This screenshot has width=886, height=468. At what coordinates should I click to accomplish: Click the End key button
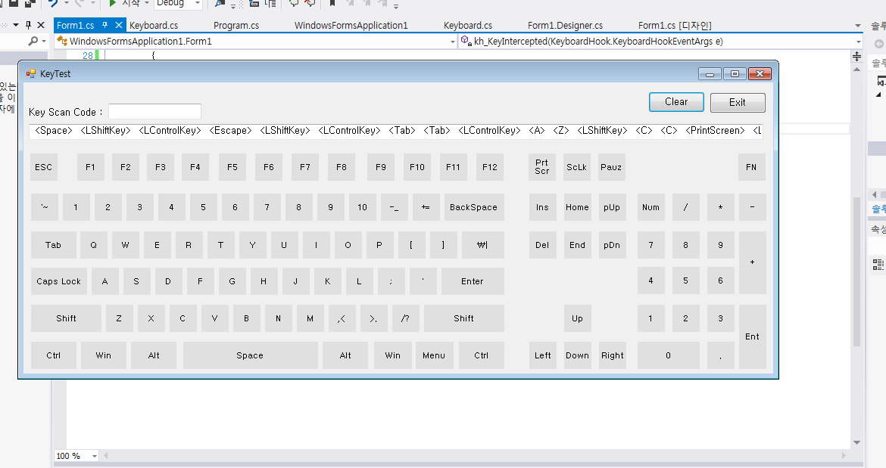coord(578,245)
